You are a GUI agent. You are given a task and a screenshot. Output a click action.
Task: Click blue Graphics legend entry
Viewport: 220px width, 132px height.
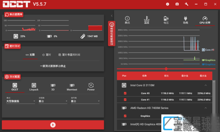(209, 64)
